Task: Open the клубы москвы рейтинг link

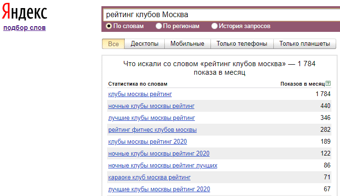Action: click(x=140, y=94)
